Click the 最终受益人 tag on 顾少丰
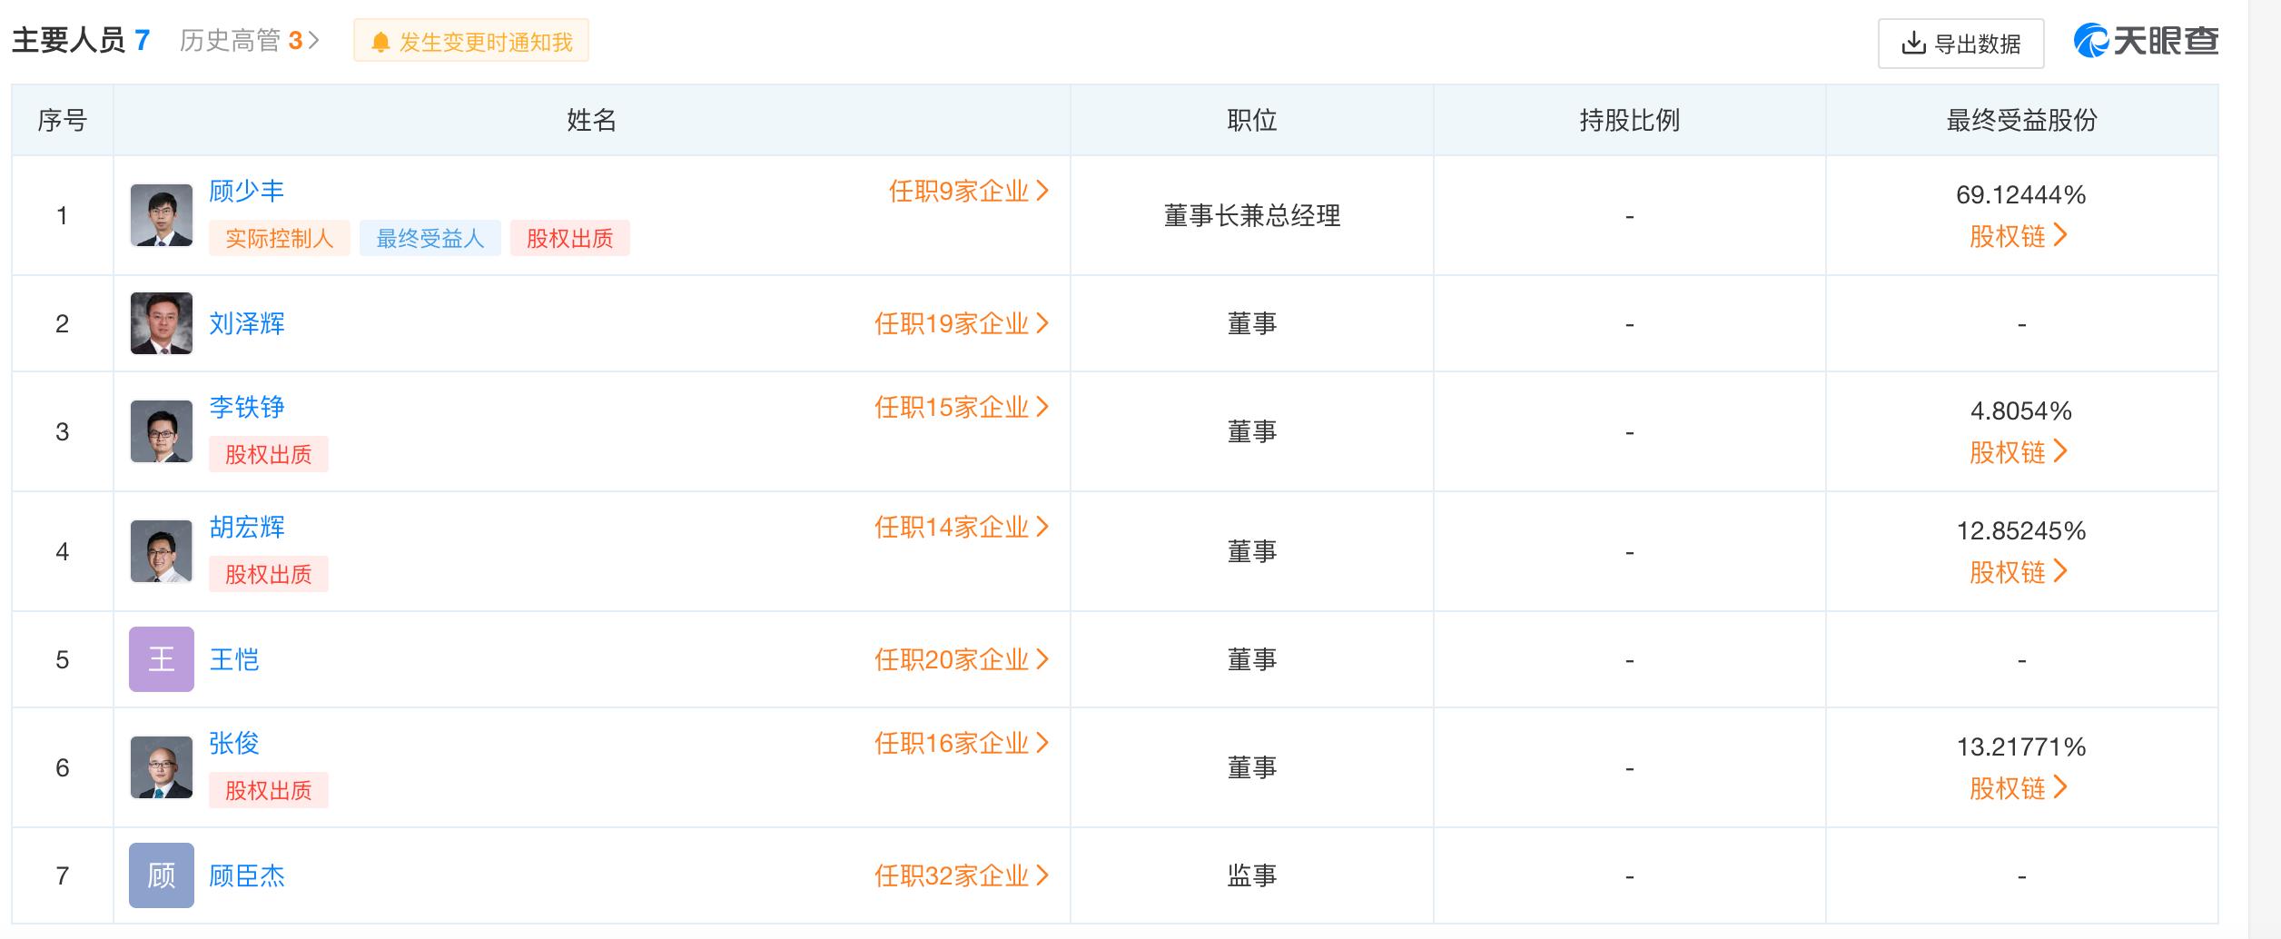 (x=430, y=239)
